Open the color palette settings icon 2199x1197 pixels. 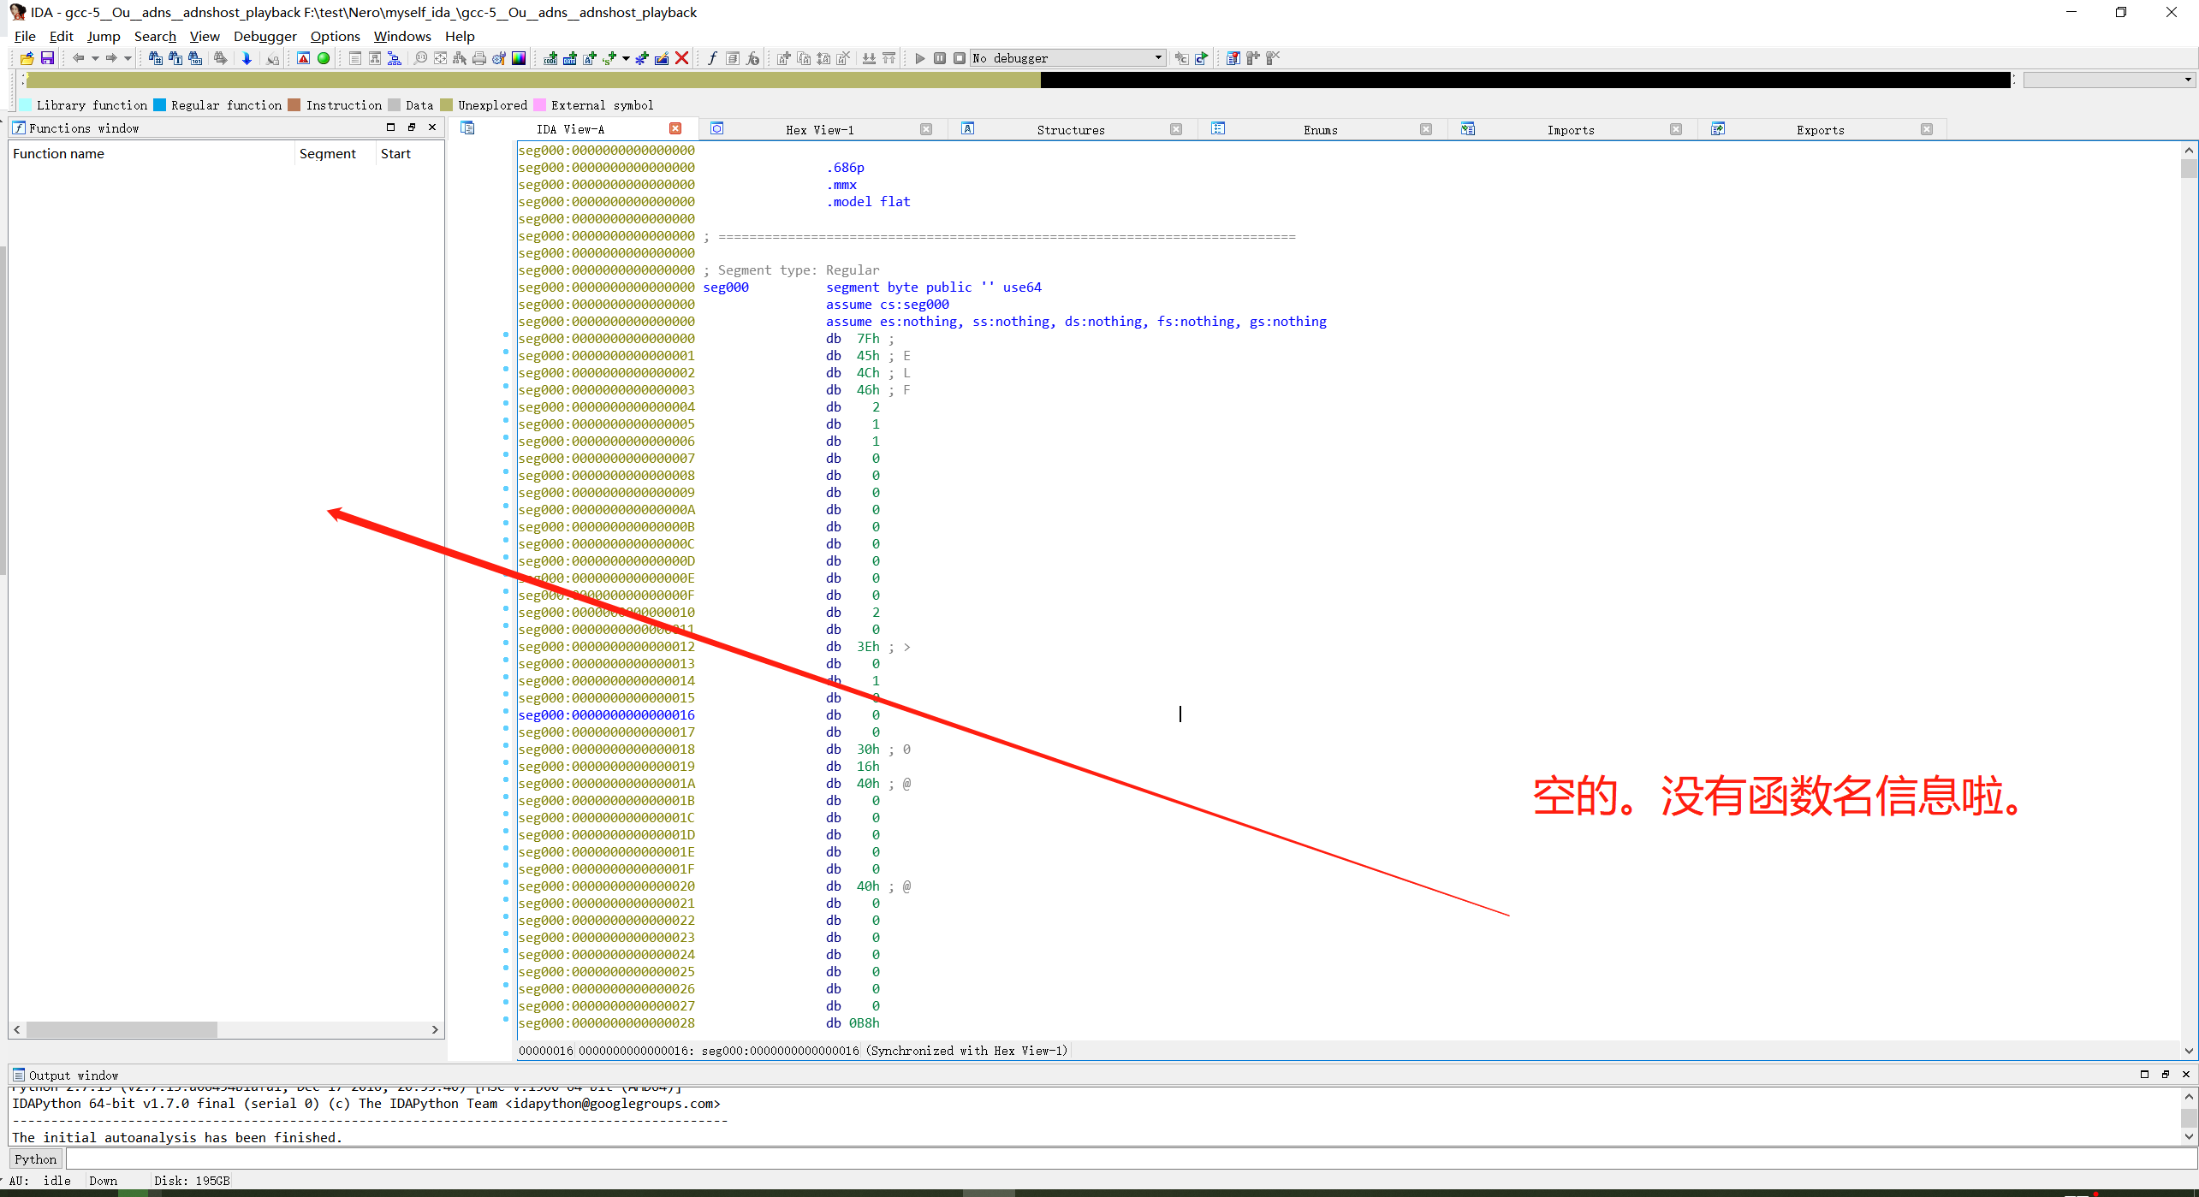coord(518,58)
